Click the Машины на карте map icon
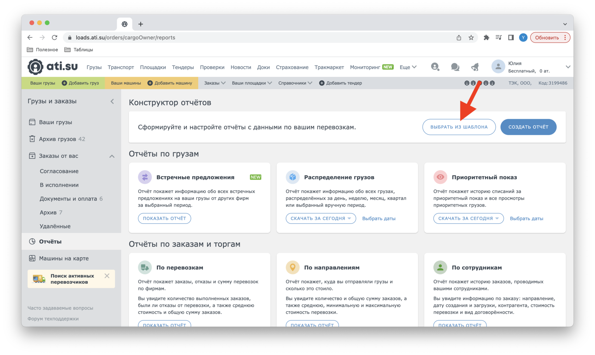Screen dimensions: 595x355 32,258
